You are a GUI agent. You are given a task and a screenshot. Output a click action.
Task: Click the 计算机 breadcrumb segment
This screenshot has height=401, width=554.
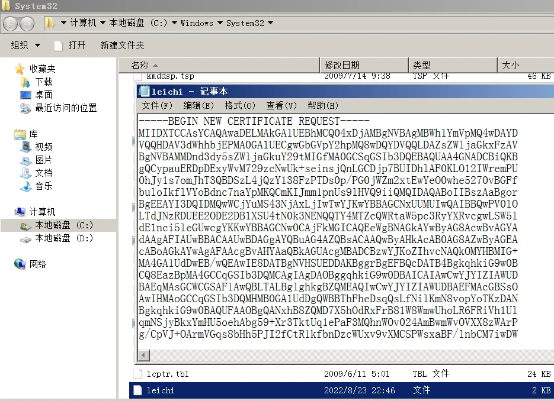coord(83,23)
